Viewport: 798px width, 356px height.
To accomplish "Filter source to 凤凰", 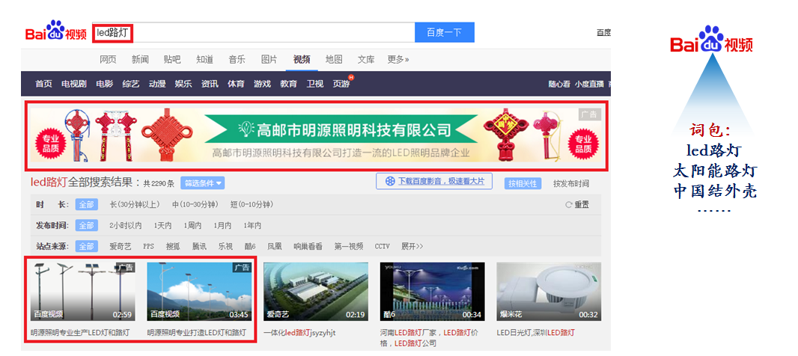I will click(274, 246).
